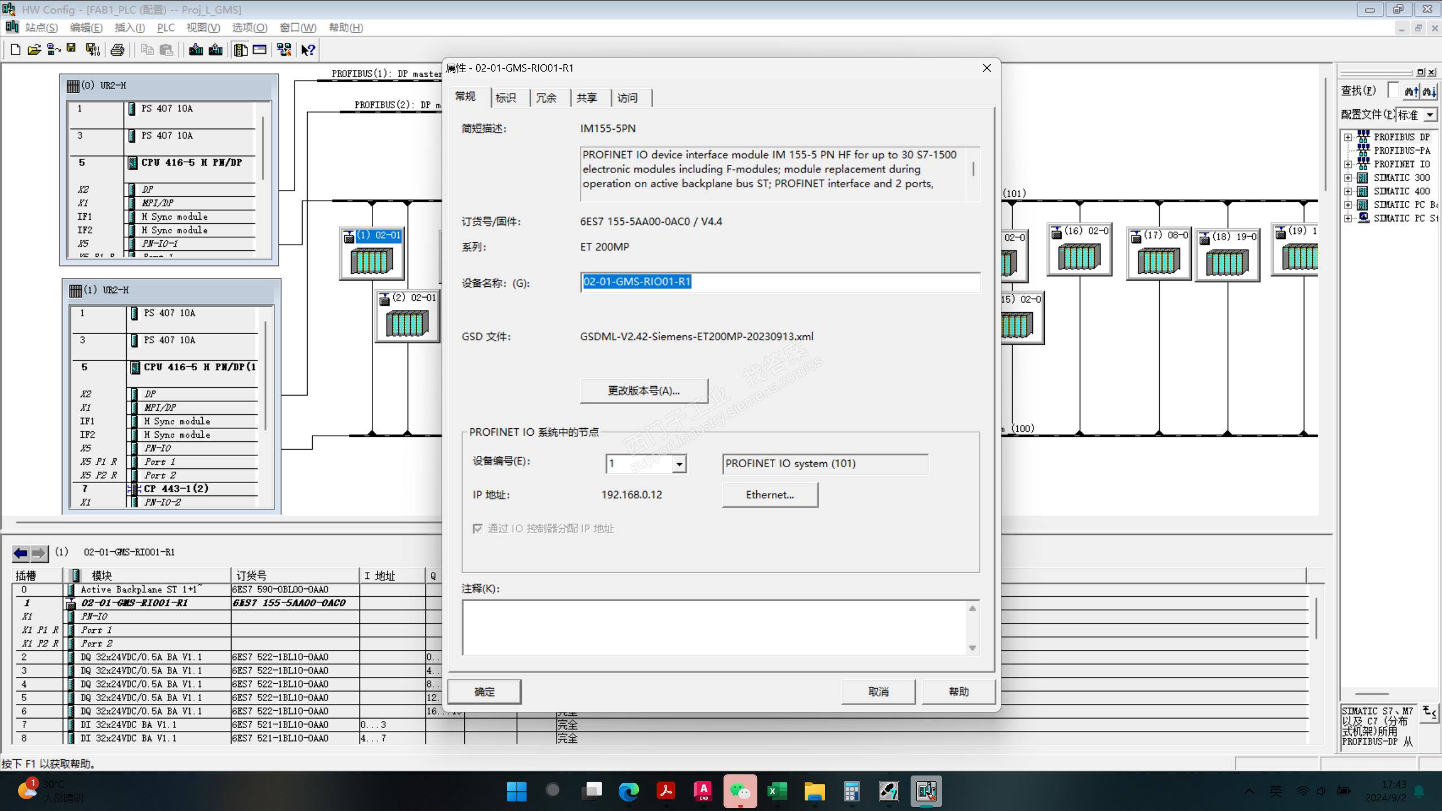Select station icon (16) on PROFINET line
Screen dimensions: 1442x811
[x=1079, y=257]
